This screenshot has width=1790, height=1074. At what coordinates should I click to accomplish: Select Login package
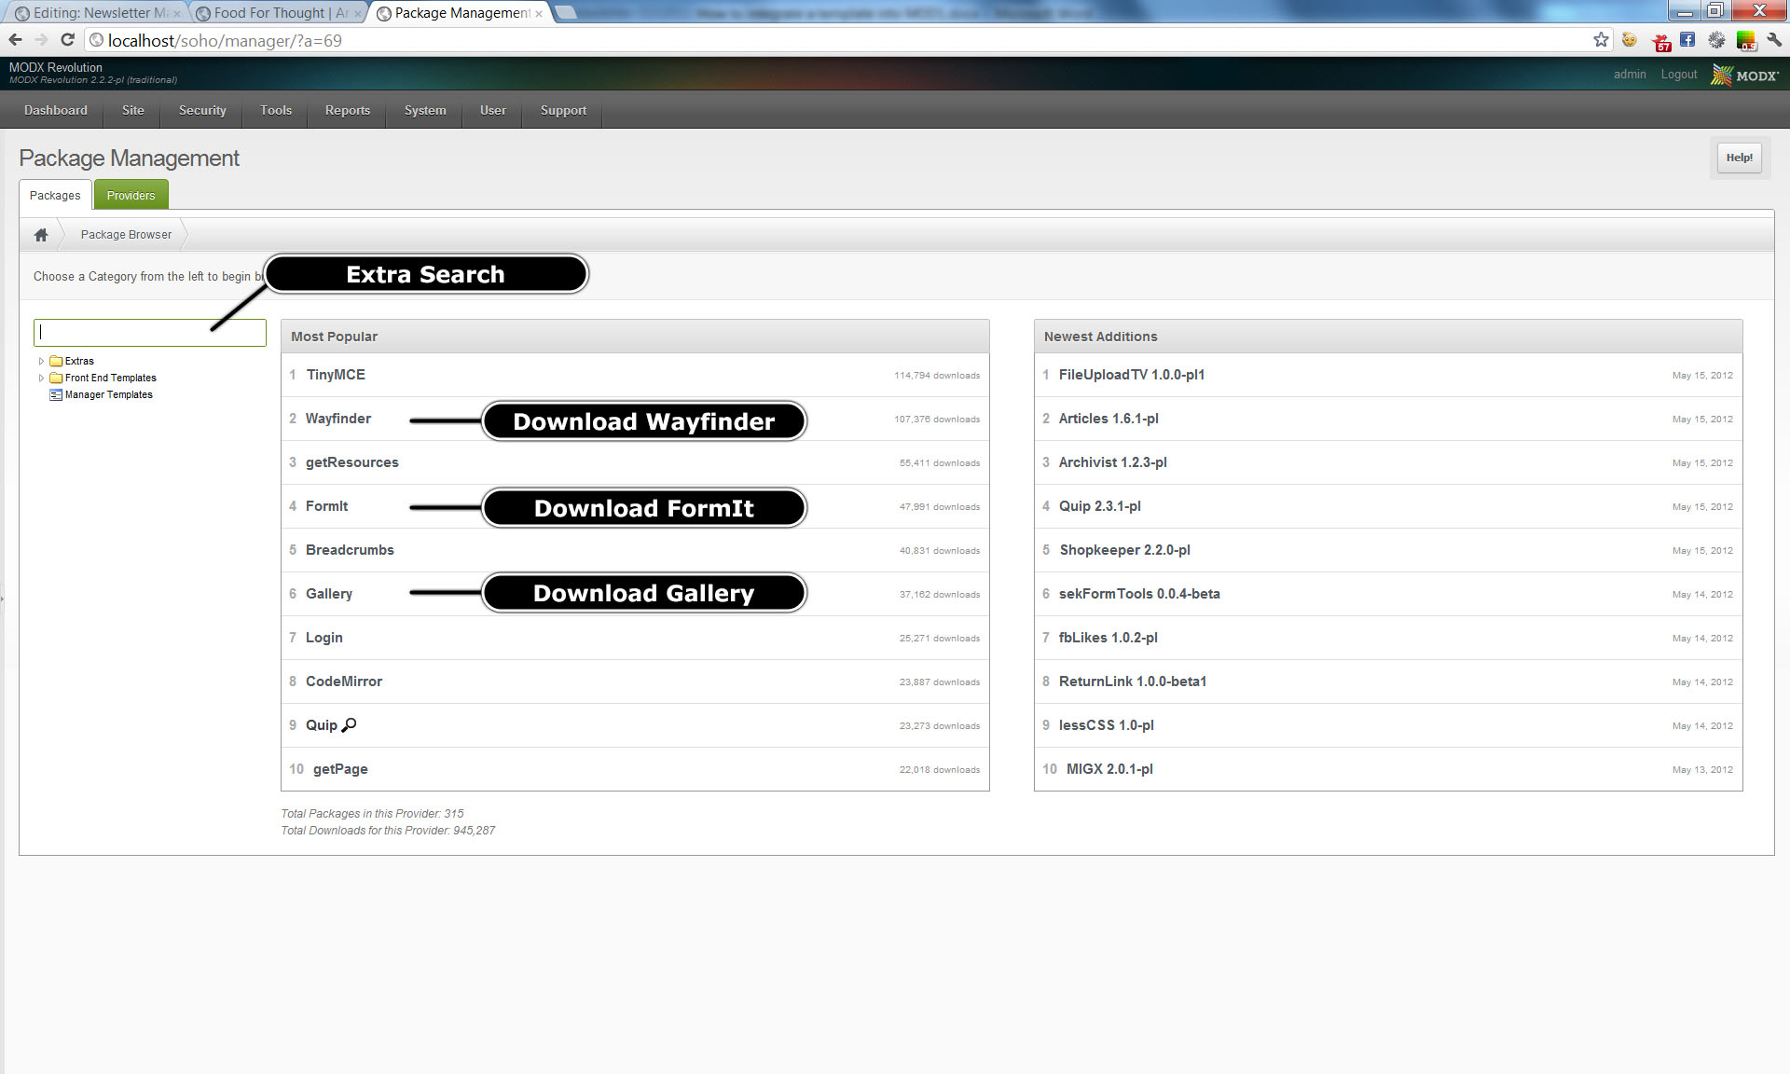click(324, 638)
